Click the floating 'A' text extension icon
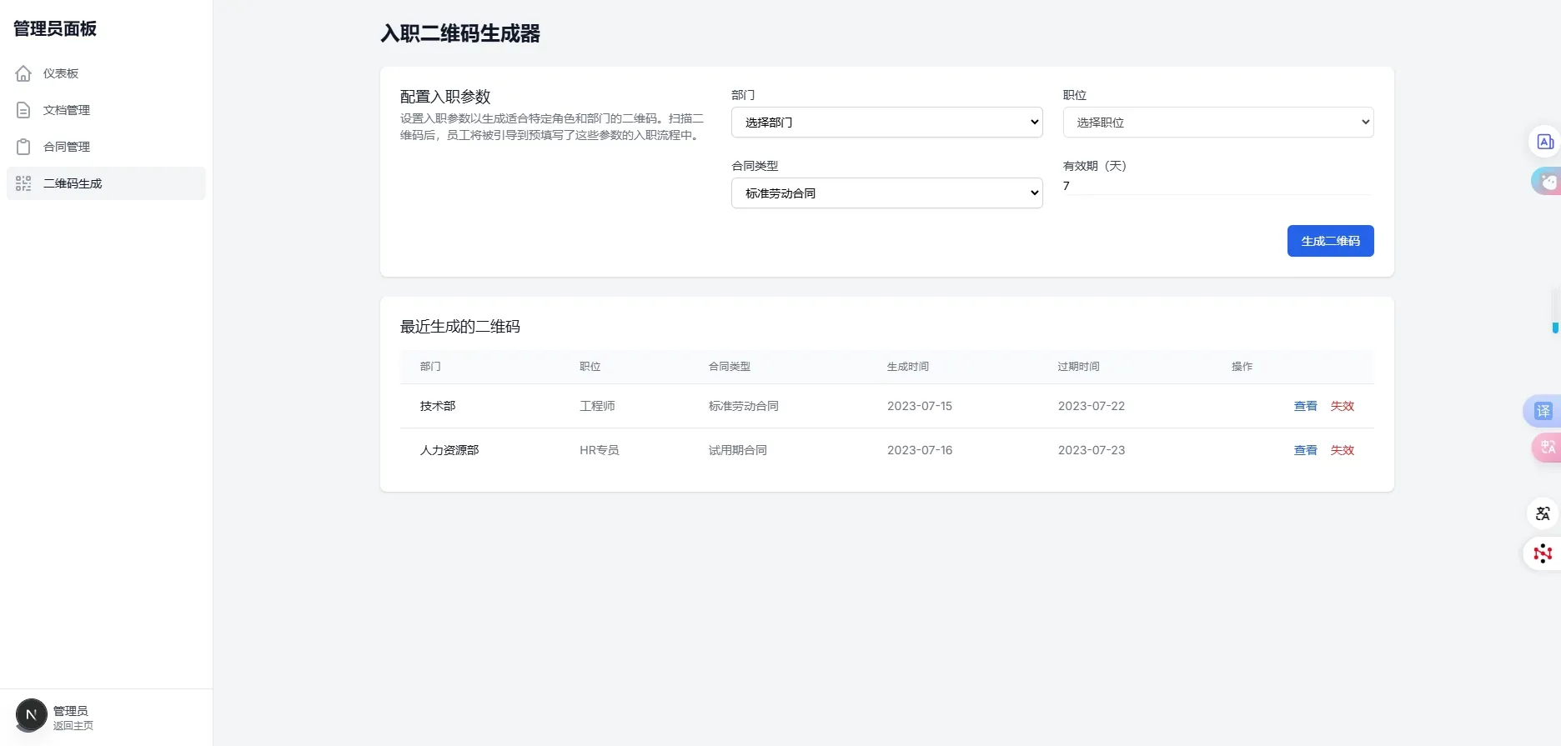Screen dimensions: 1561x746 point(1545,142)
